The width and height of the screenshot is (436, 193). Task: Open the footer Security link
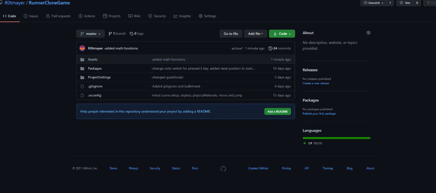[155, 168]
